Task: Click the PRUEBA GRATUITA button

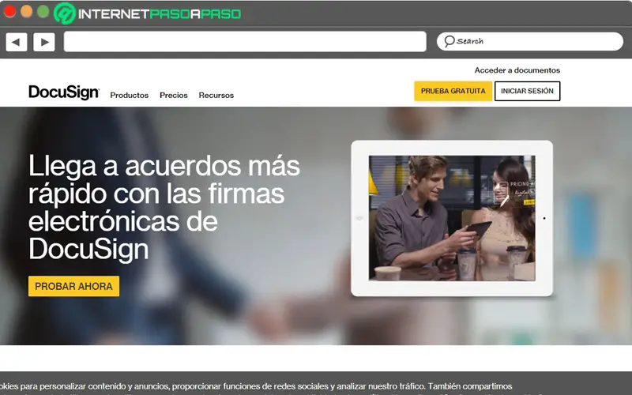Action: click(453, 91)
